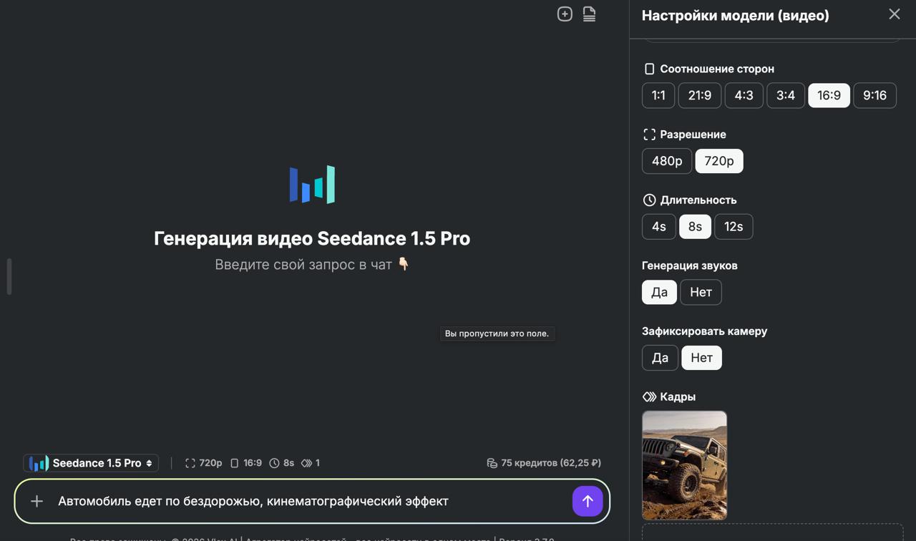This screenshot has height=541, width=916.
Task: Disable sound generation with Нет
Action: (701, 292)
